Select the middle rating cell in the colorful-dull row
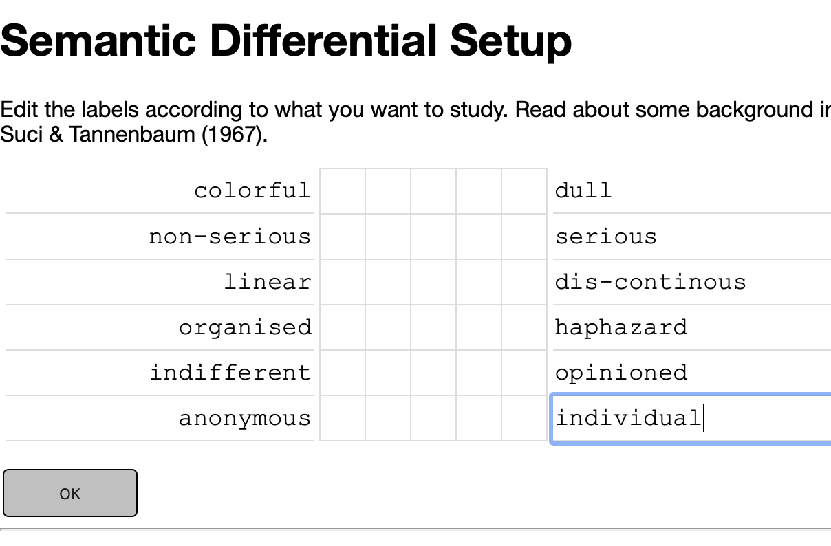Screen dimensions: 831x546 [433, 190]
